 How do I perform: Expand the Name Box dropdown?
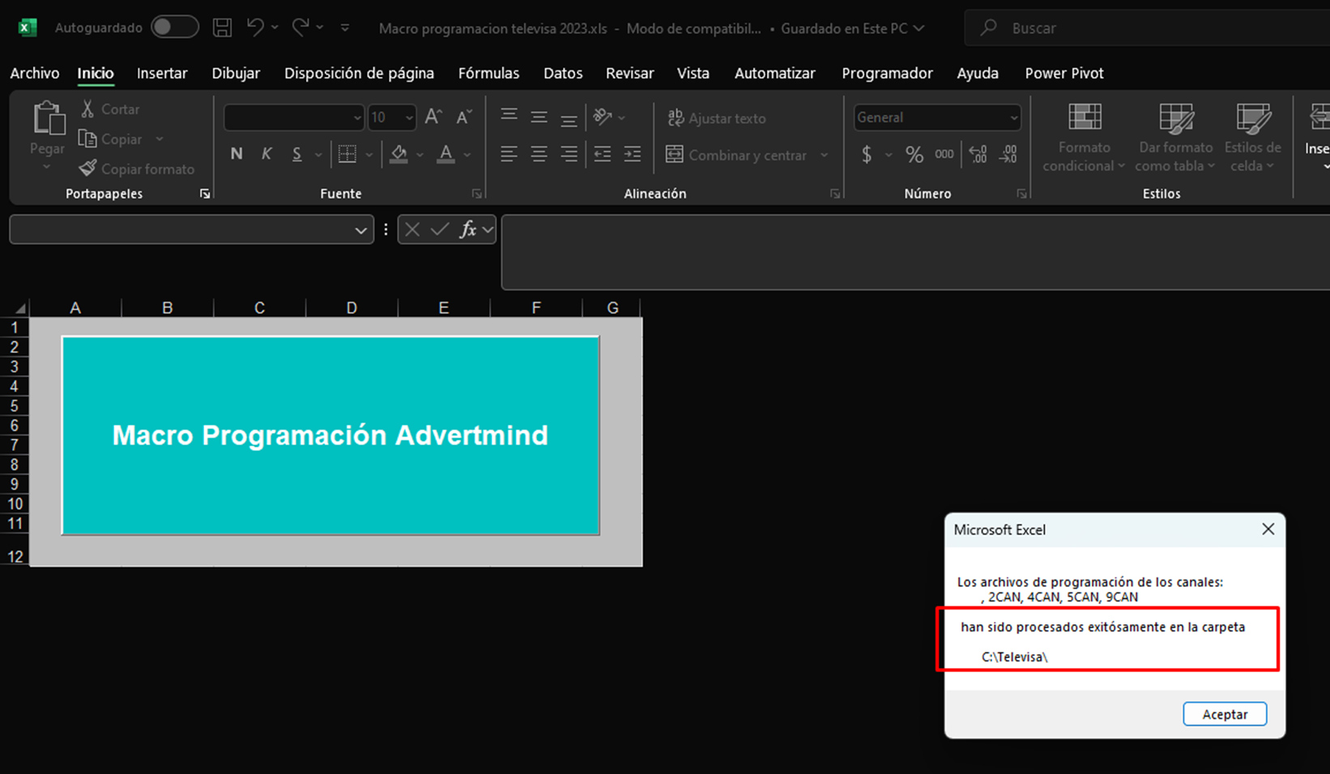pos(360,230)
